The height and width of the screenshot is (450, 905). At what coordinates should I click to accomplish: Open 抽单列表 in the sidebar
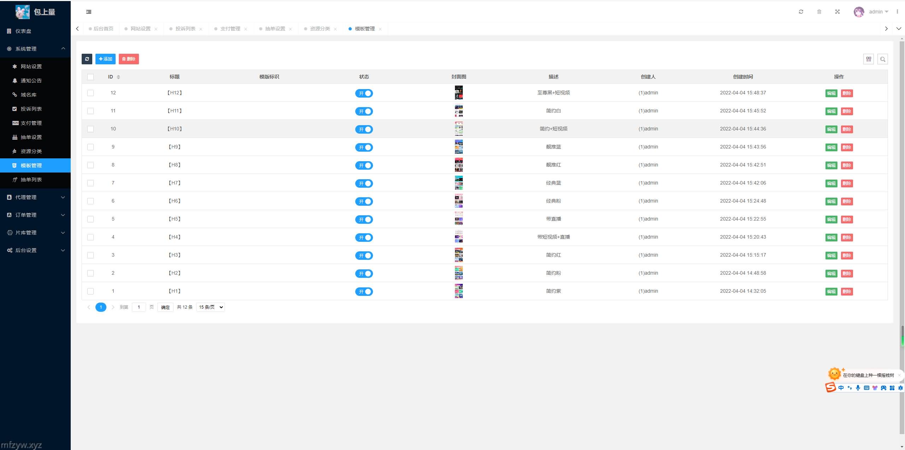(31, 180)
